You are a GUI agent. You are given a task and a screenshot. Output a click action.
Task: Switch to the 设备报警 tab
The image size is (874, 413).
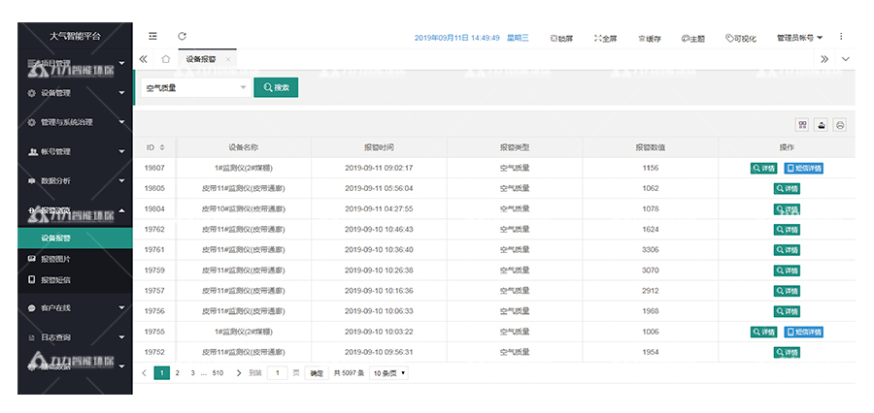pyautogui.click(x=201, y=59)
